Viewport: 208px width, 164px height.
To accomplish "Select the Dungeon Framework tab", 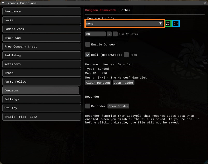I will click(101, 10).
